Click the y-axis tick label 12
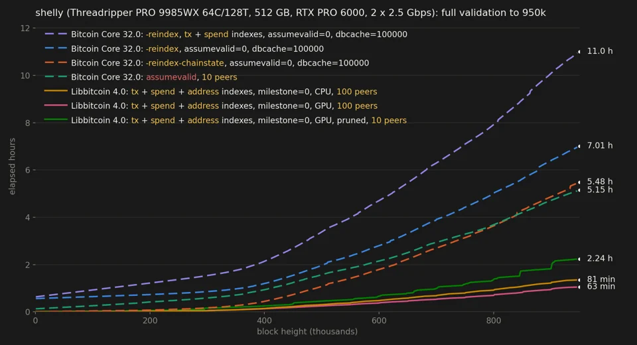 (25, 28)
